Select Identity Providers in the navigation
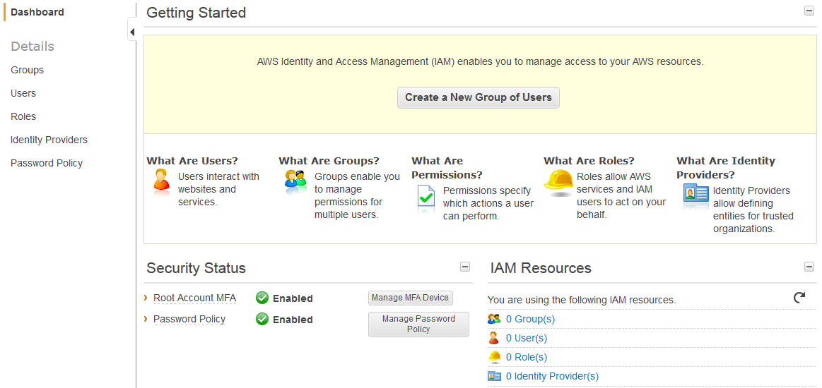Image resolution: width=822 pixels, height=388 pixels. tap(49, 140)
